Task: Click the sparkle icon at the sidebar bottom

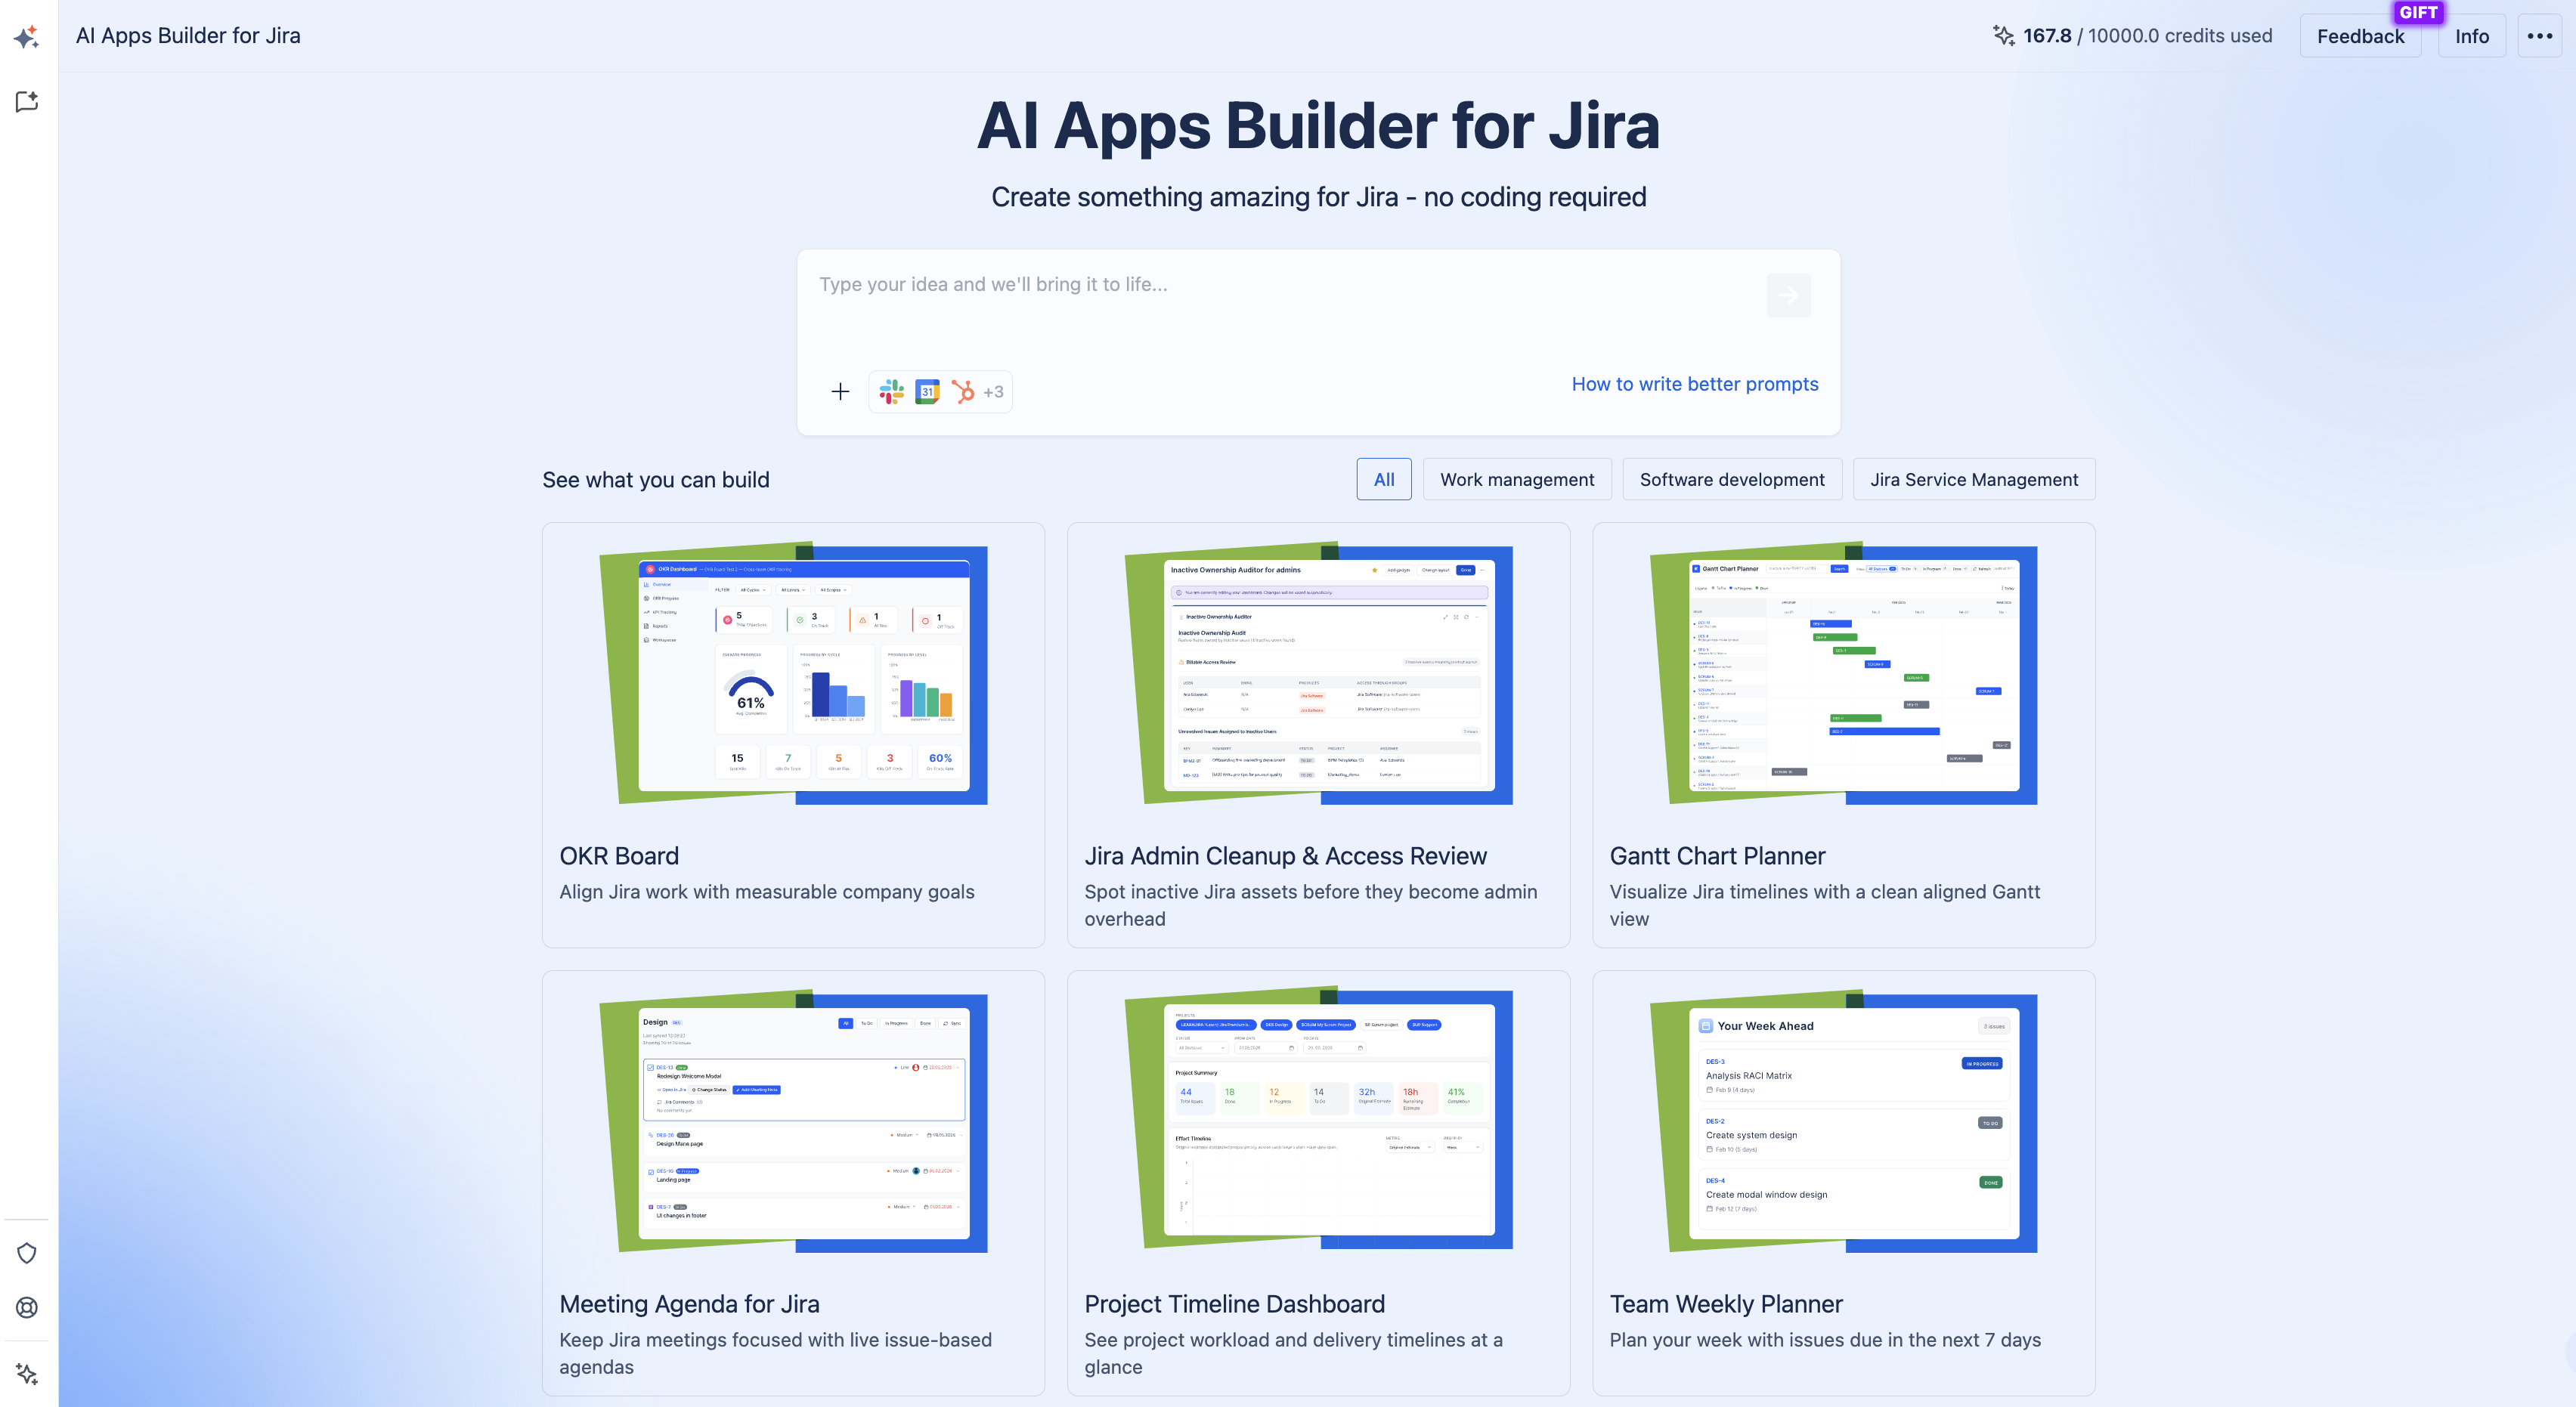Action: pyautogui.click(x=27, y=1374)
